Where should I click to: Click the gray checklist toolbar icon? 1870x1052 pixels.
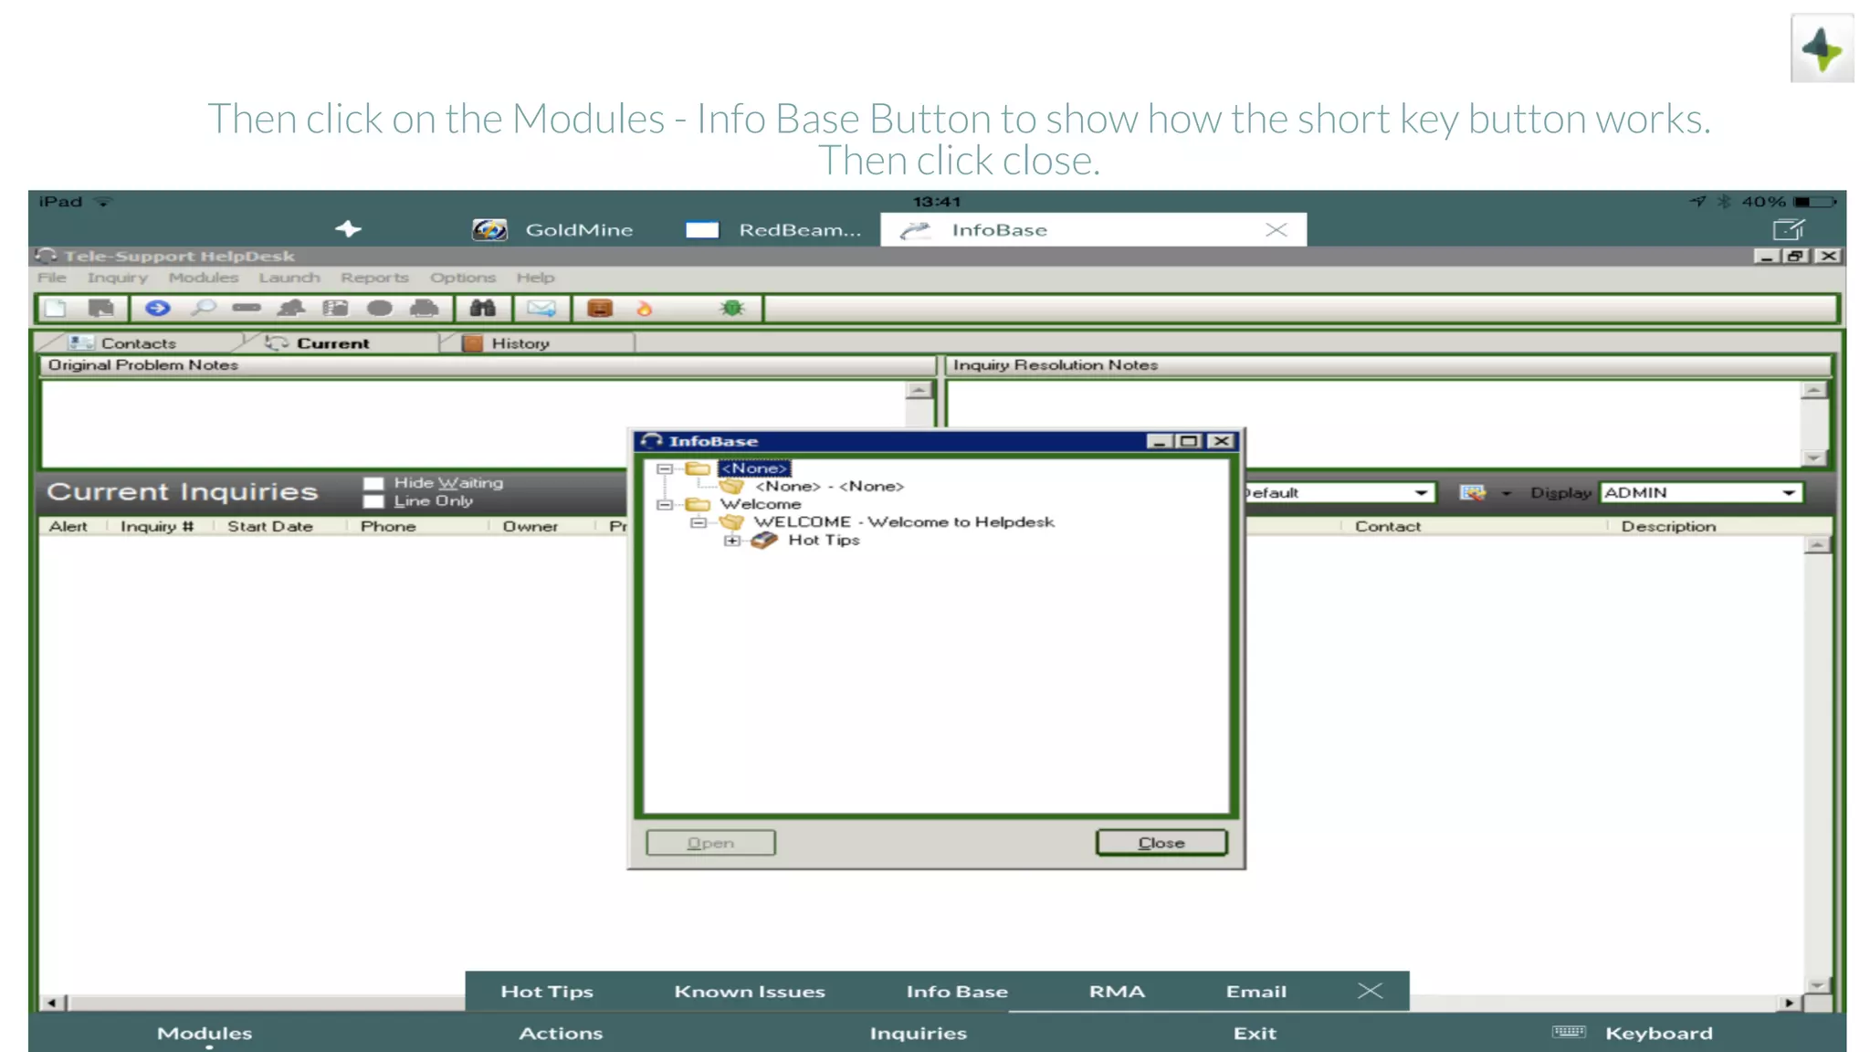(x=335, y=309)
